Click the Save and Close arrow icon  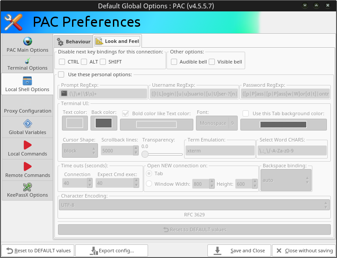coord(217,251)
